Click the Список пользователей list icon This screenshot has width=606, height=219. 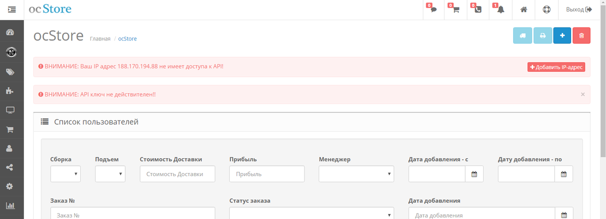click(44, 122)
